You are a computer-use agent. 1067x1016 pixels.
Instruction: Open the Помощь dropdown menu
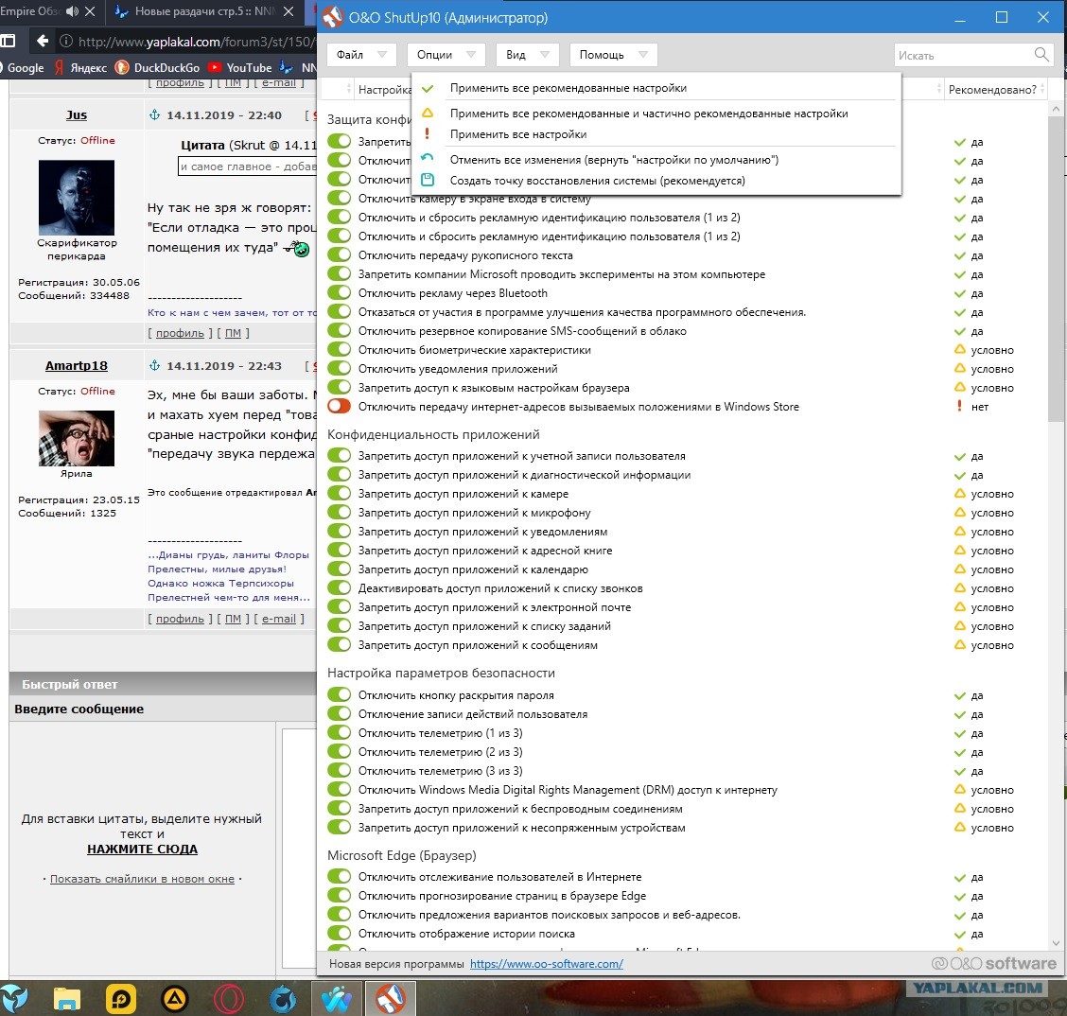[614, 55]
